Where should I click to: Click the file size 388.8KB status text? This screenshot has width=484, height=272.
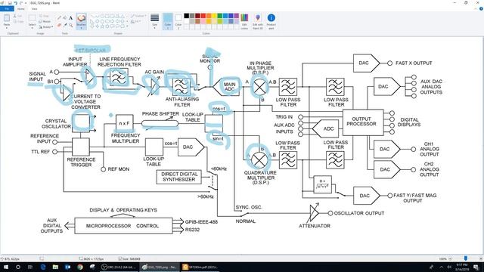131,258
